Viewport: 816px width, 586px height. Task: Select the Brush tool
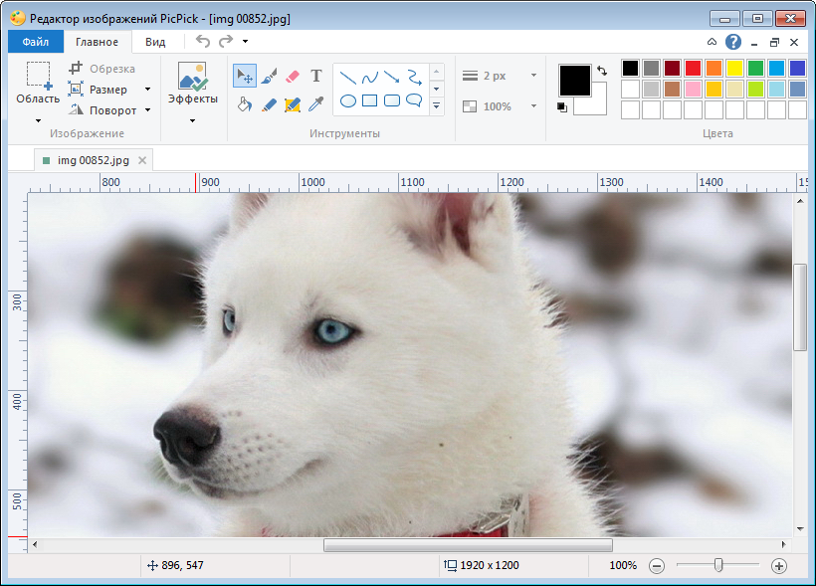[268, 77]
